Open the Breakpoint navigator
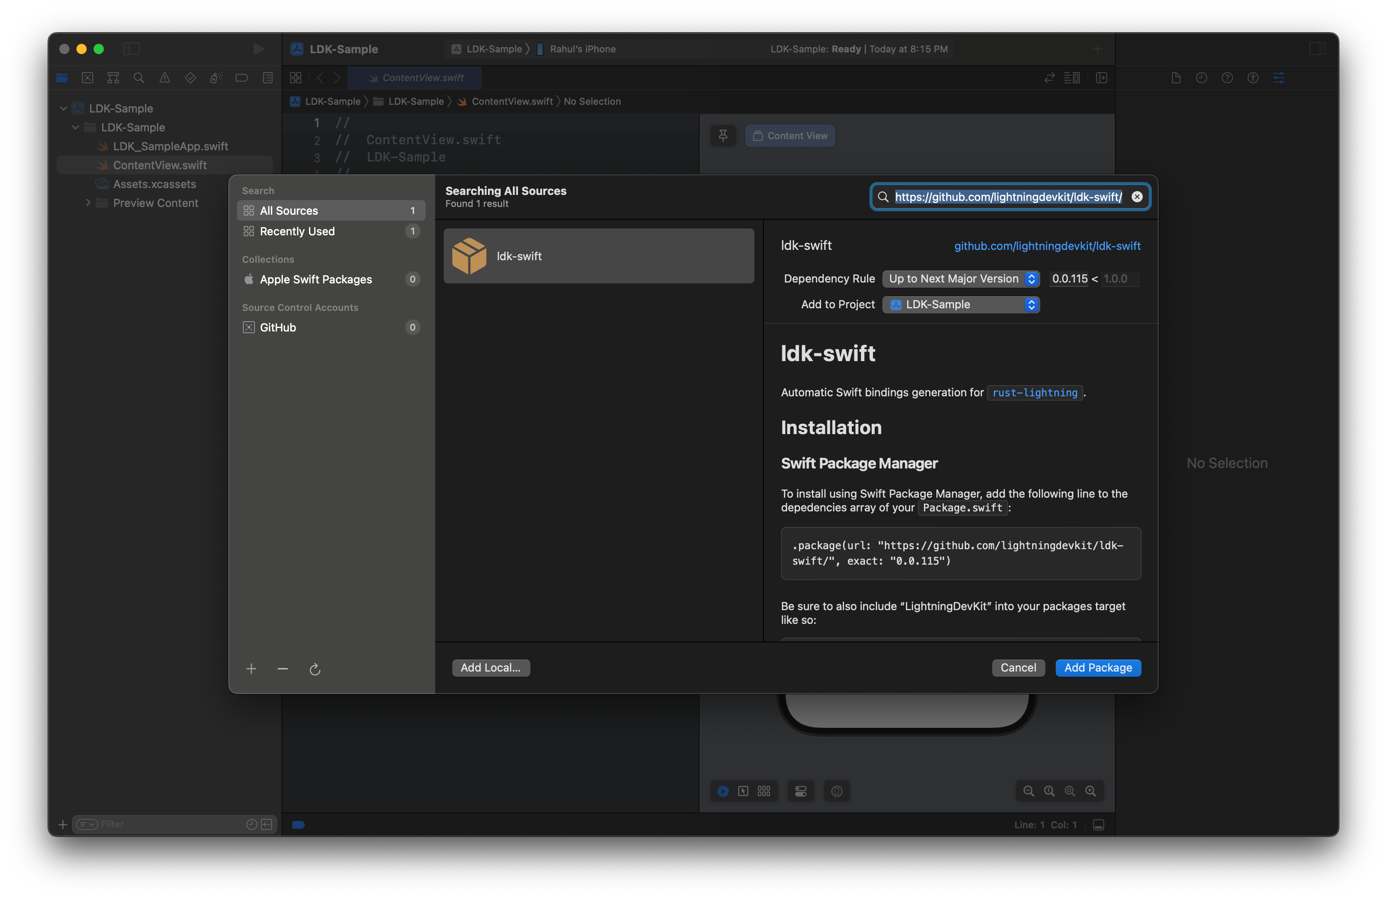The image size is (1387, 900). [x=242, y=78]
